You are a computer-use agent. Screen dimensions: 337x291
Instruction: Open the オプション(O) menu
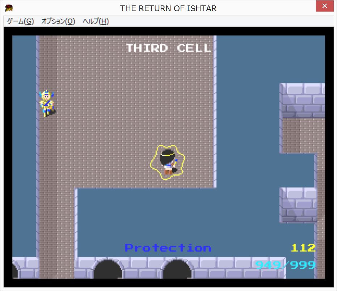(58, 21)
